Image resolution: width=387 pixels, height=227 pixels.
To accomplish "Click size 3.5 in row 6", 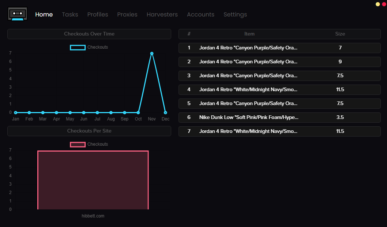I will pos(340,118).
